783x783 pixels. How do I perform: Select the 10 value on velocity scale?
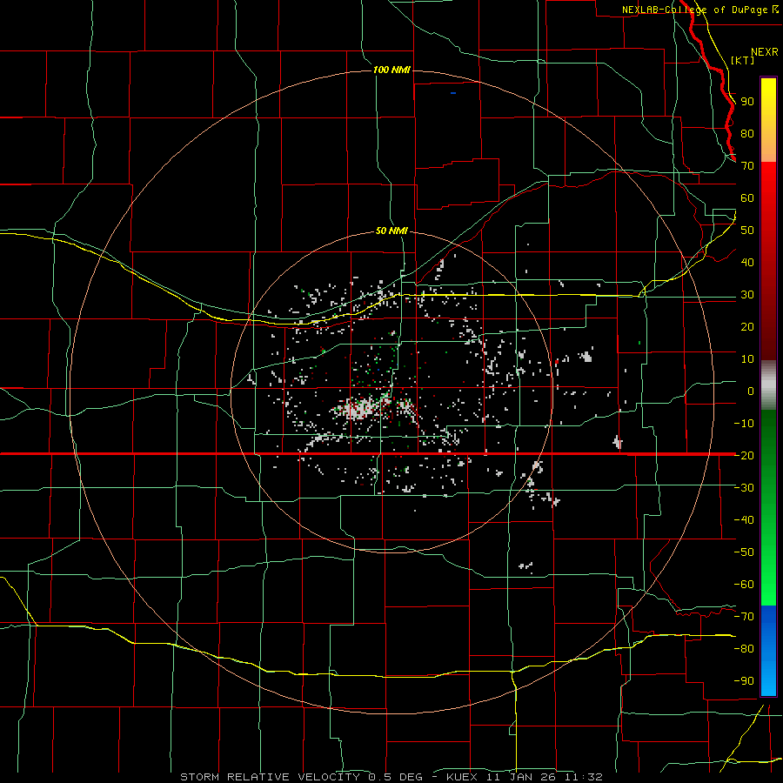point(747,359)
